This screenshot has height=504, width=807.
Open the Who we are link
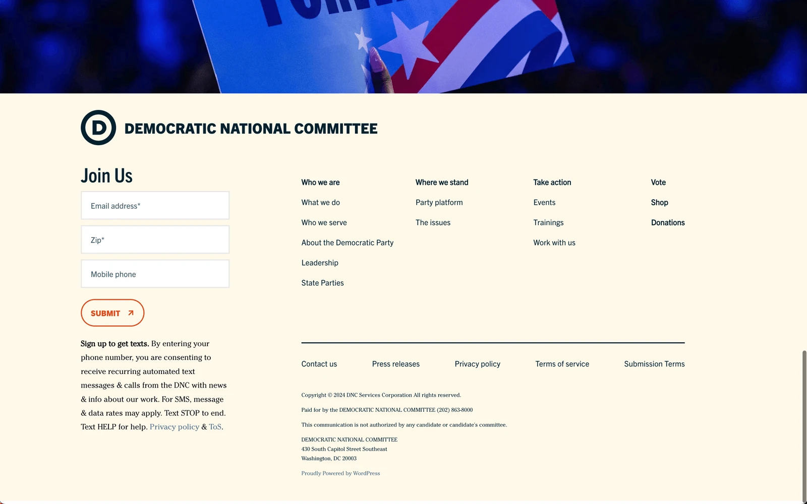(320, 182)
